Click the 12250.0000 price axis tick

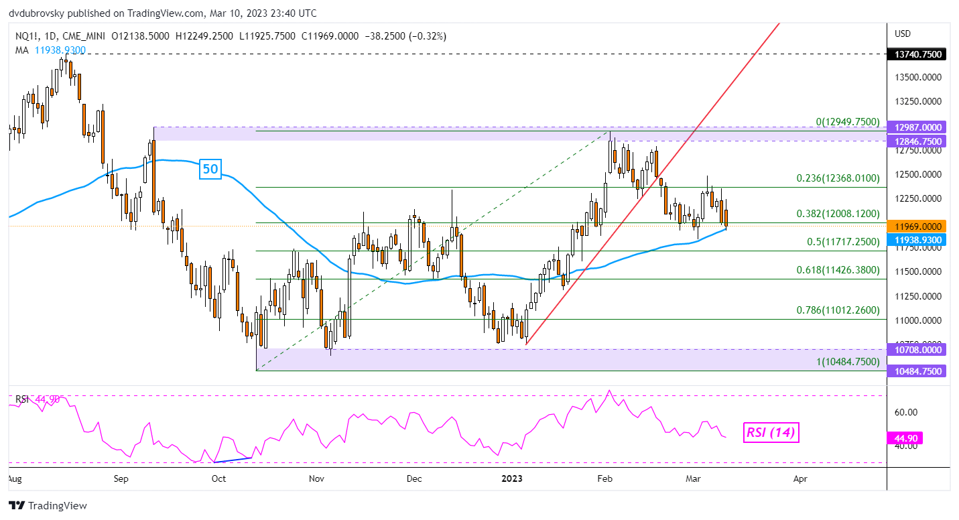(919, 199)
